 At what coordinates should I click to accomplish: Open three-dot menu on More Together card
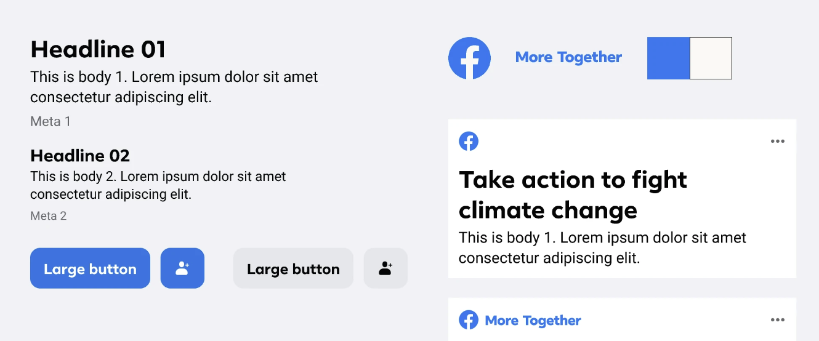click(778, 320)
